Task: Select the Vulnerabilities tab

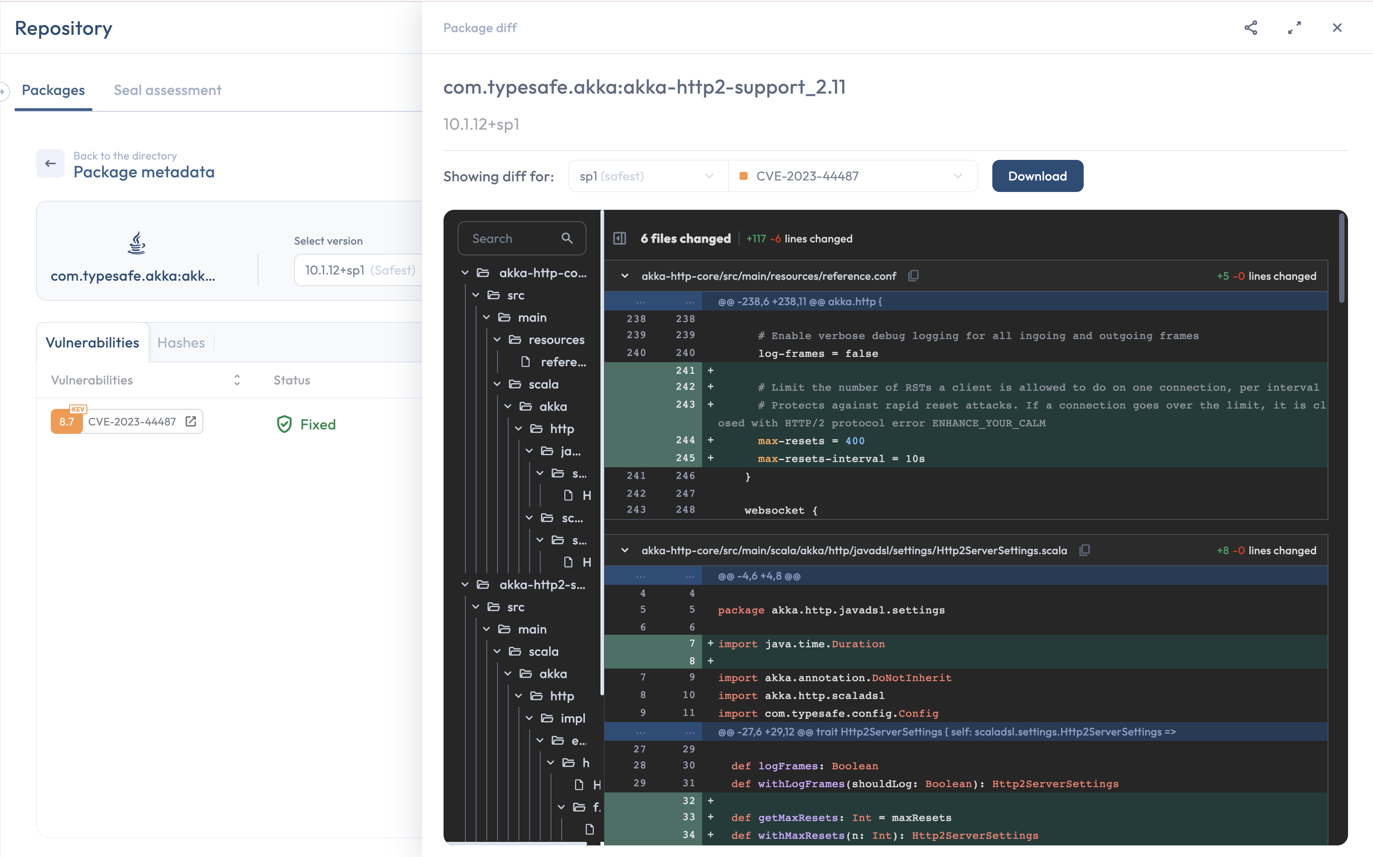Action: pyautogui.click(x=92, y=343)
